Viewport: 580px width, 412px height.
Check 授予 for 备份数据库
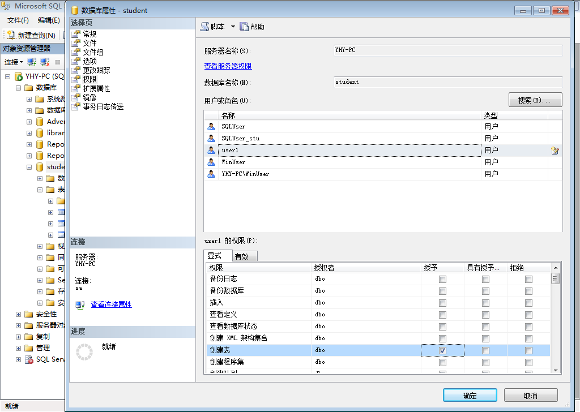(442, 291)
